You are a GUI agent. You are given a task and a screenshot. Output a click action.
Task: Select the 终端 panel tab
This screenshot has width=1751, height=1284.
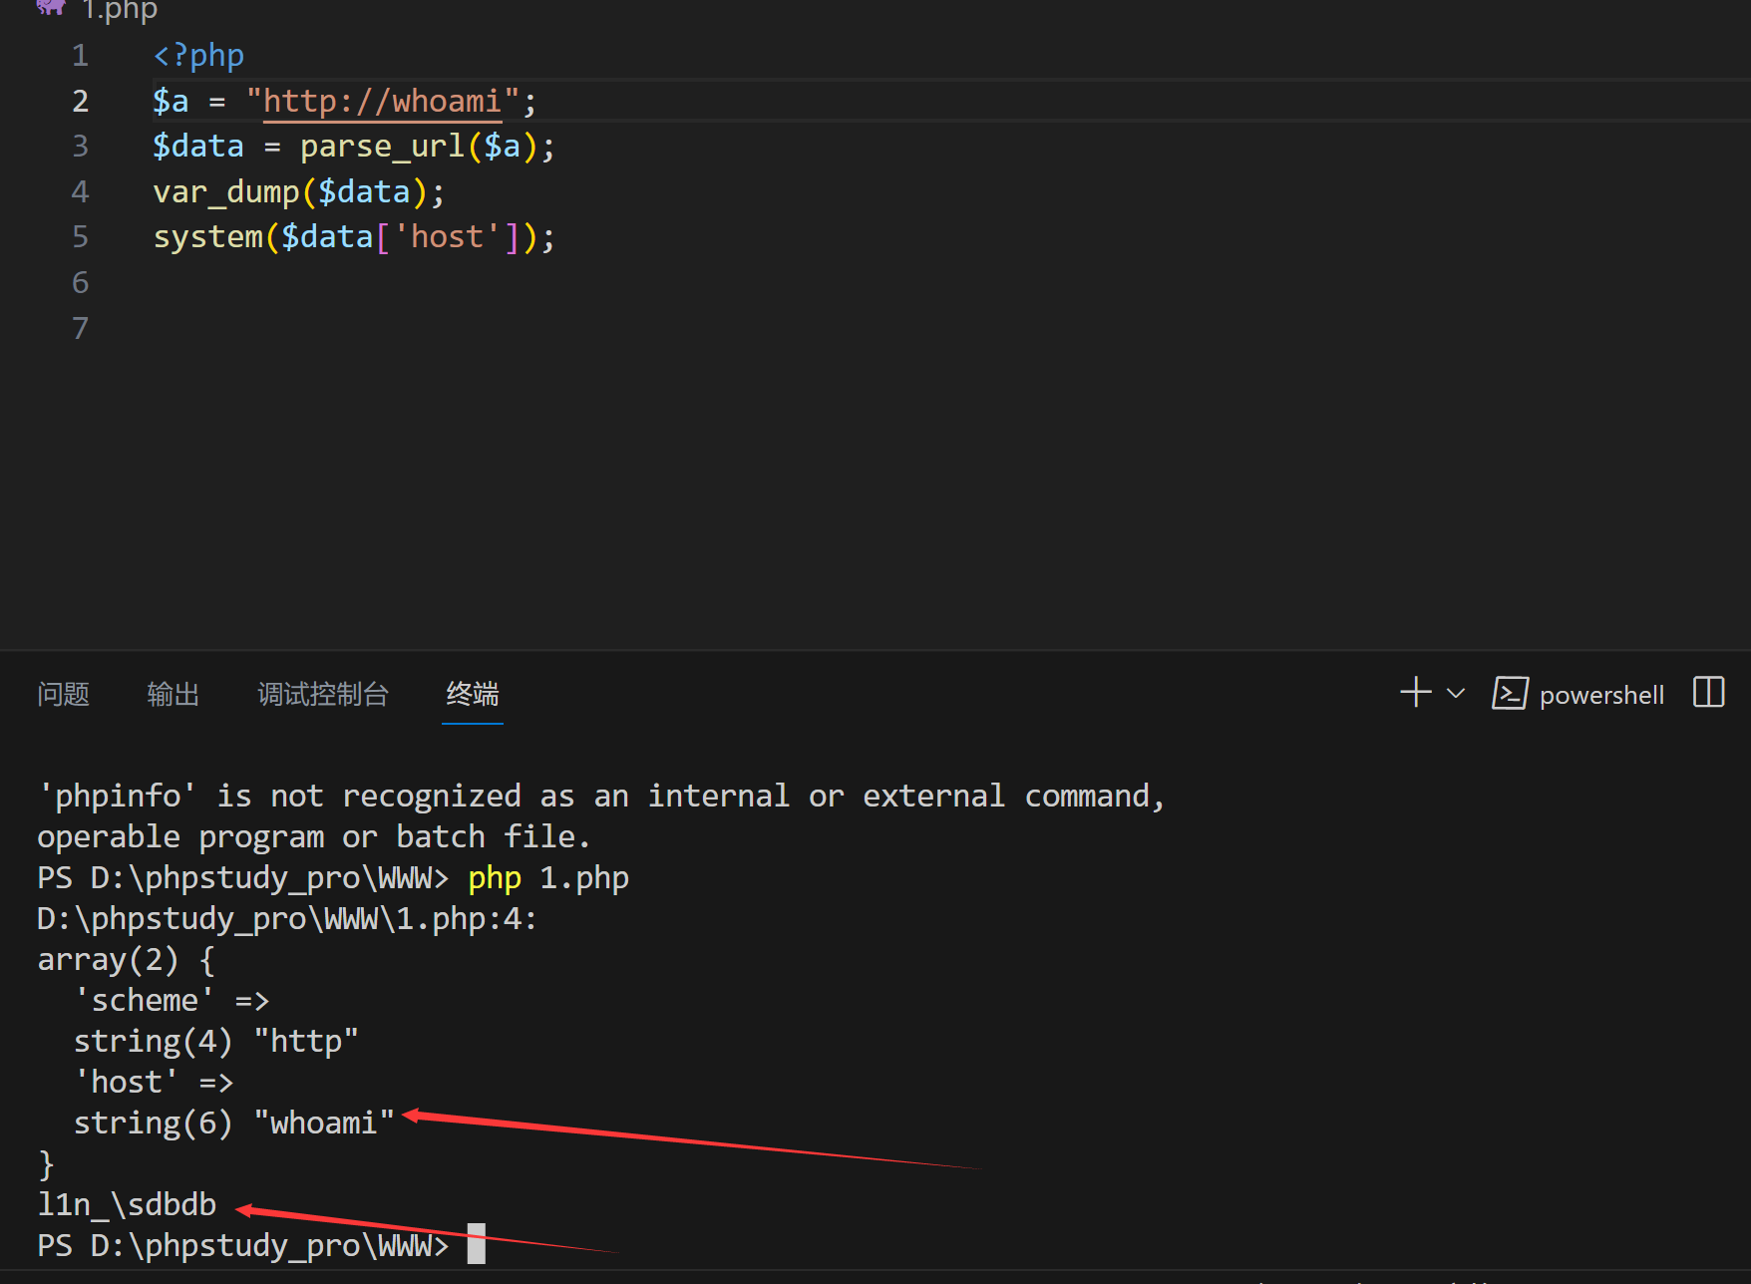[473, 694]
